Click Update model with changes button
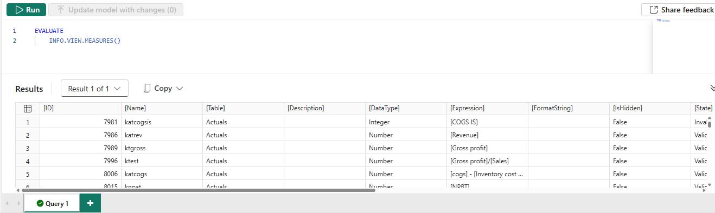This screenshot has width=715, height=213. (116, 10)
